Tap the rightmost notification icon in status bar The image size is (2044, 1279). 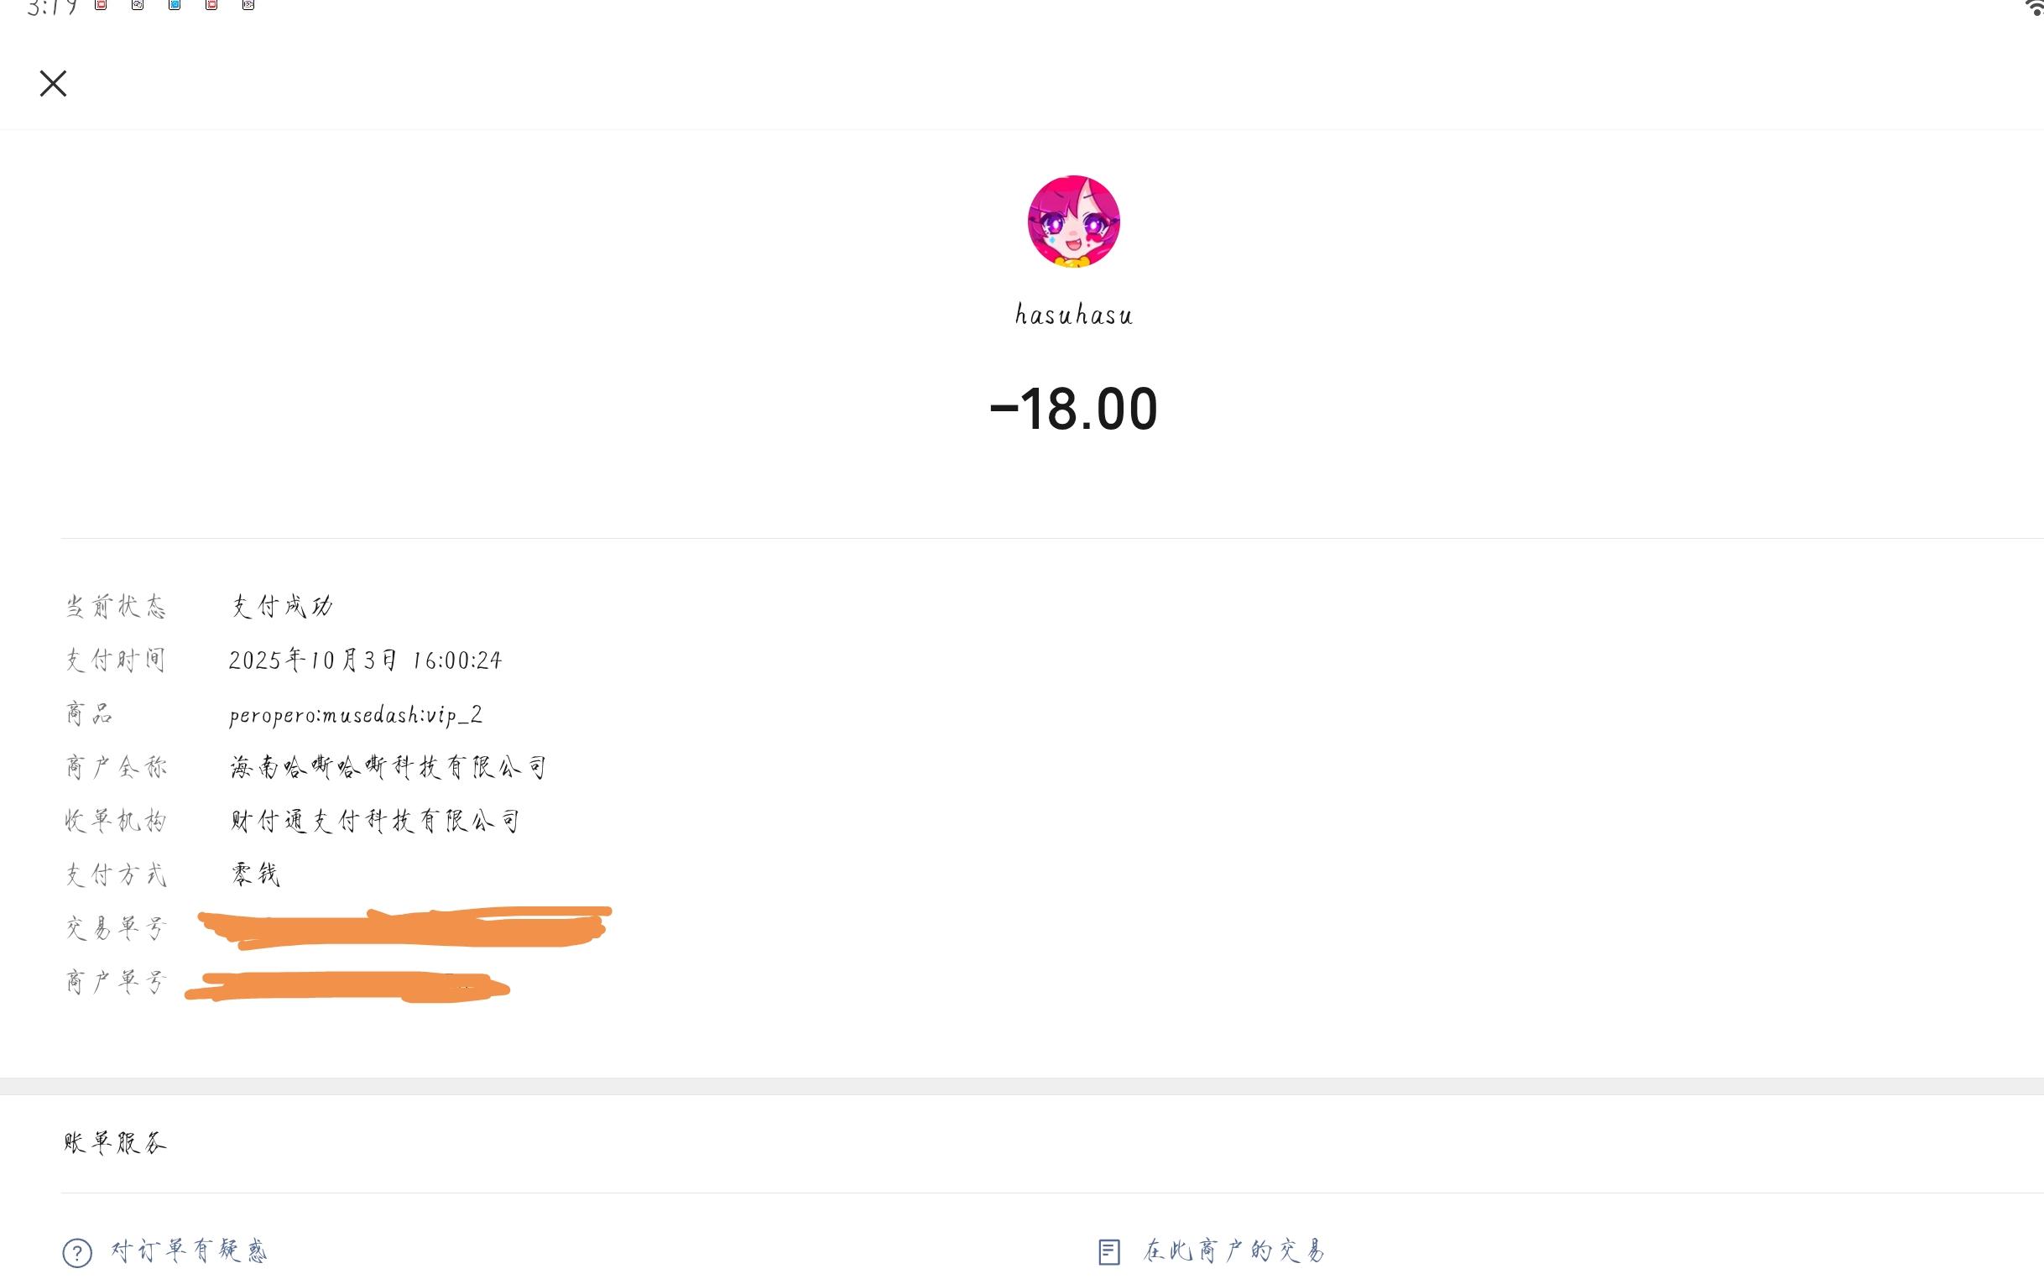pos(248,6)
